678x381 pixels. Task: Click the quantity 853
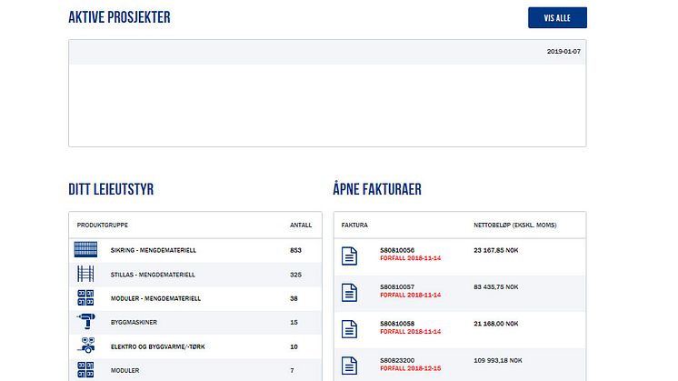295,250
